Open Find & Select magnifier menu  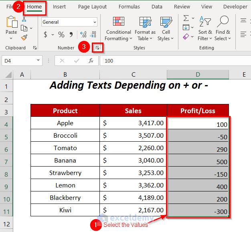pyautogui.click(x=223, y=28)
